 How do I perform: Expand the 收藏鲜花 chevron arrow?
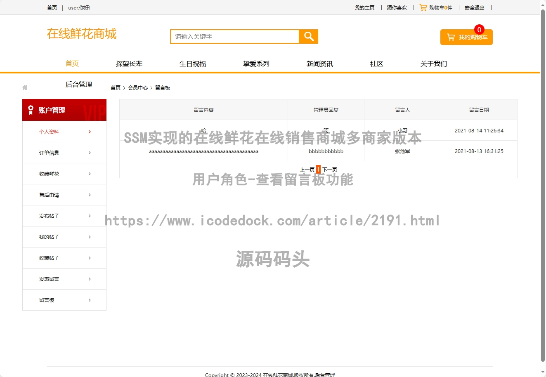click(90, 174)
